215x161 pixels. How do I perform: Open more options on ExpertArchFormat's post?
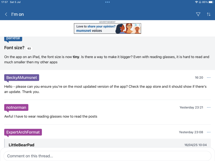coord(209,132)
